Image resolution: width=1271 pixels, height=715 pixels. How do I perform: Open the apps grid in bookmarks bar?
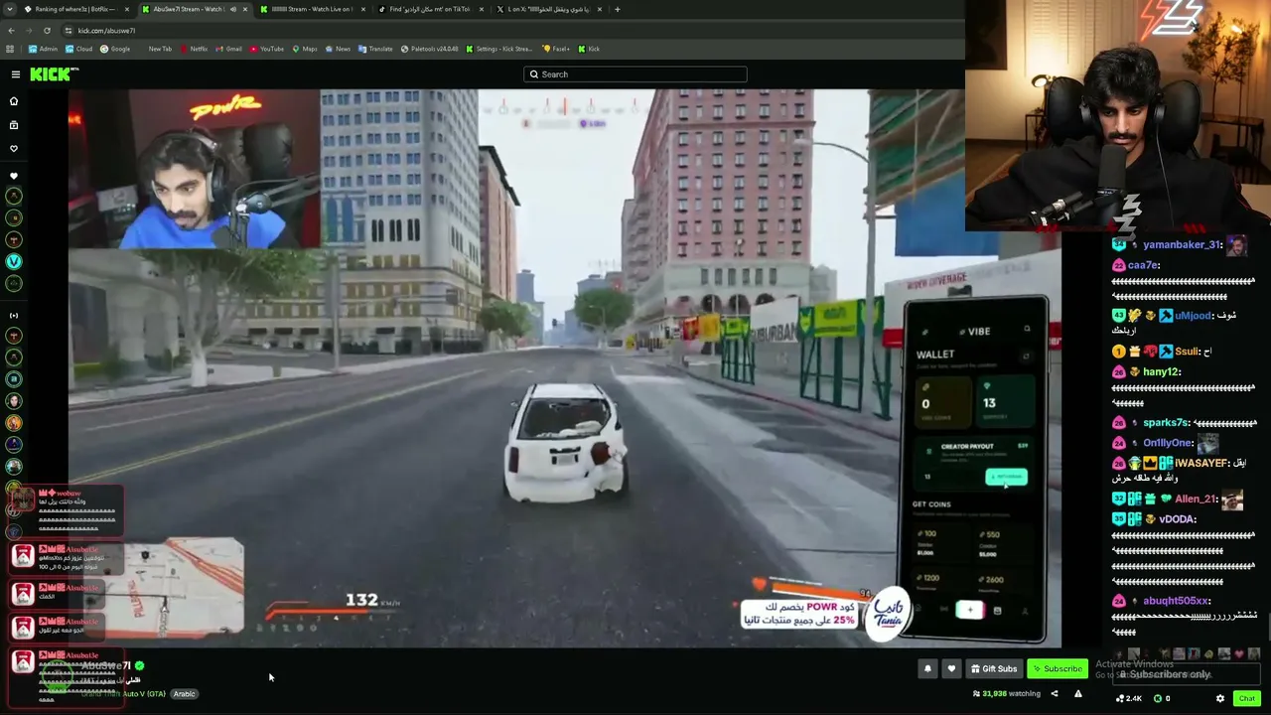point(10,49)
